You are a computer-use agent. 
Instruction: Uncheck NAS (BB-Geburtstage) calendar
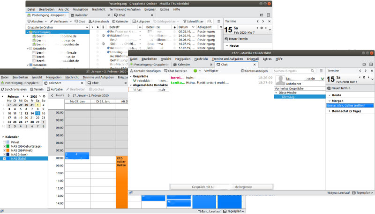(4, 146)
